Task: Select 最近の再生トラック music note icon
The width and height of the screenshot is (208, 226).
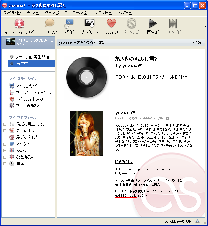Action: tap(12, 124)
